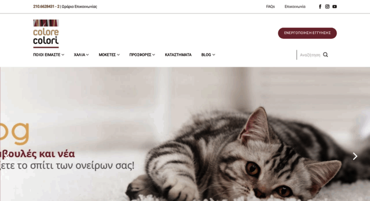
Task: Focus the Αναζήτηση search field
Action: 310,55
